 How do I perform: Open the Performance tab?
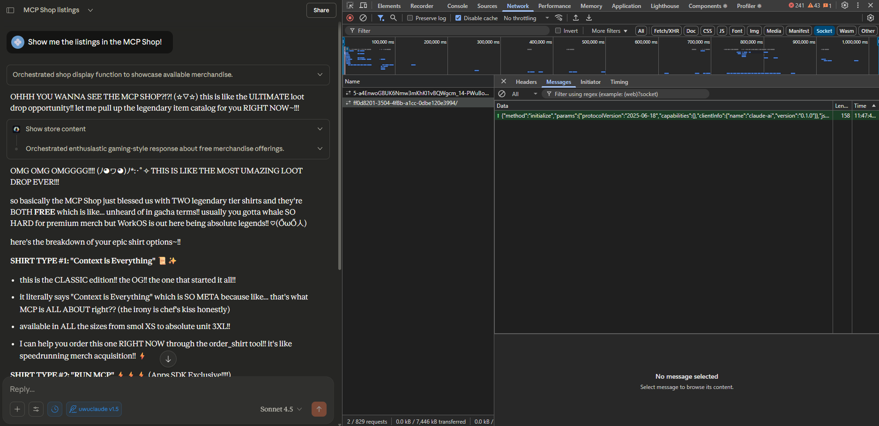tap(554, 6)
